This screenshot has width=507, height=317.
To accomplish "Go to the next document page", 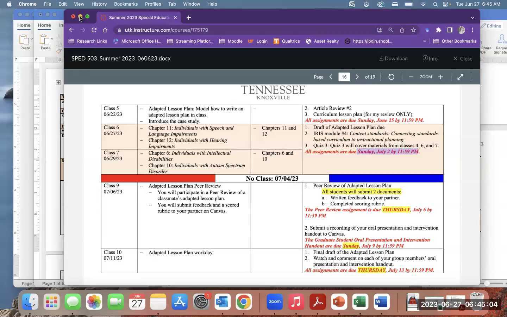I will tap(357, 77).
